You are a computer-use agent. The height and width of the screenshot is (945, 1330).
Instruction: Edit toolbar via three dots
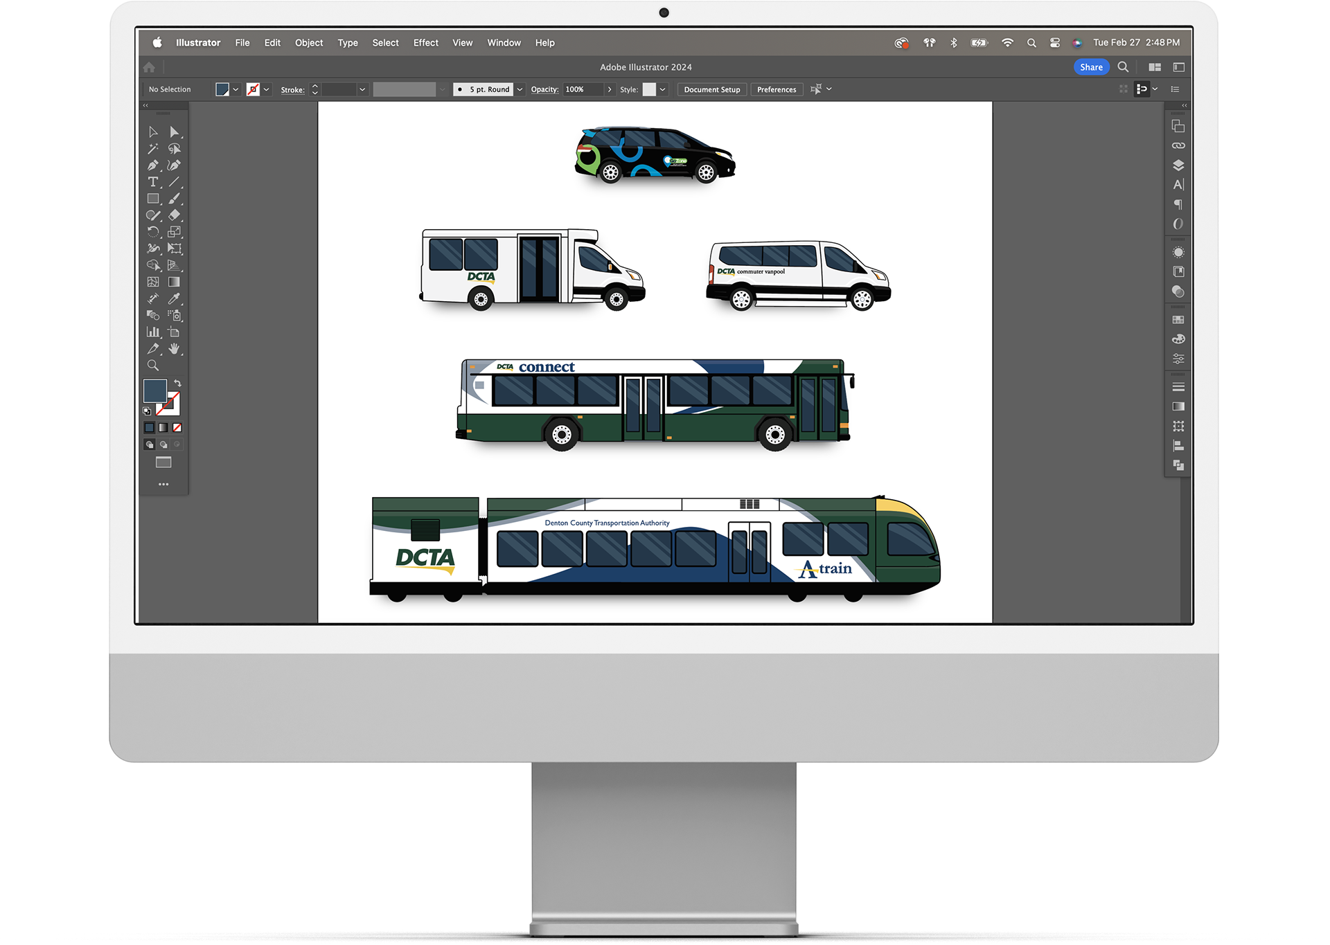click(x=163, y=485)
